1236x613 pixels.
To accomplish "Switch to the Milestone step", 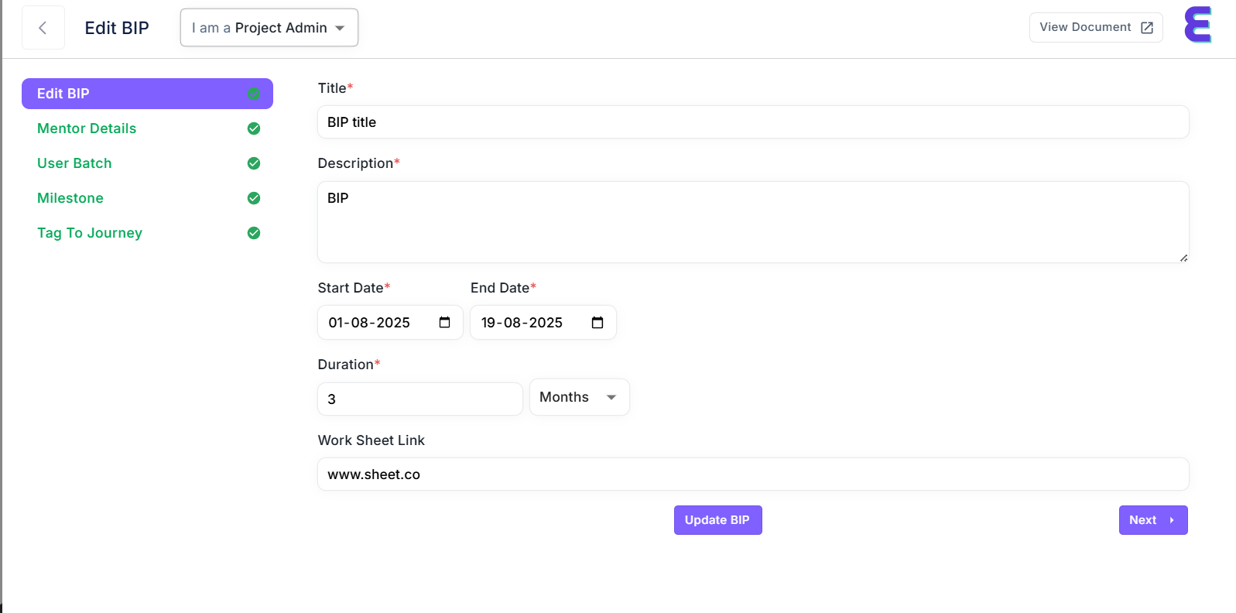I will click(x=70, y=198).
